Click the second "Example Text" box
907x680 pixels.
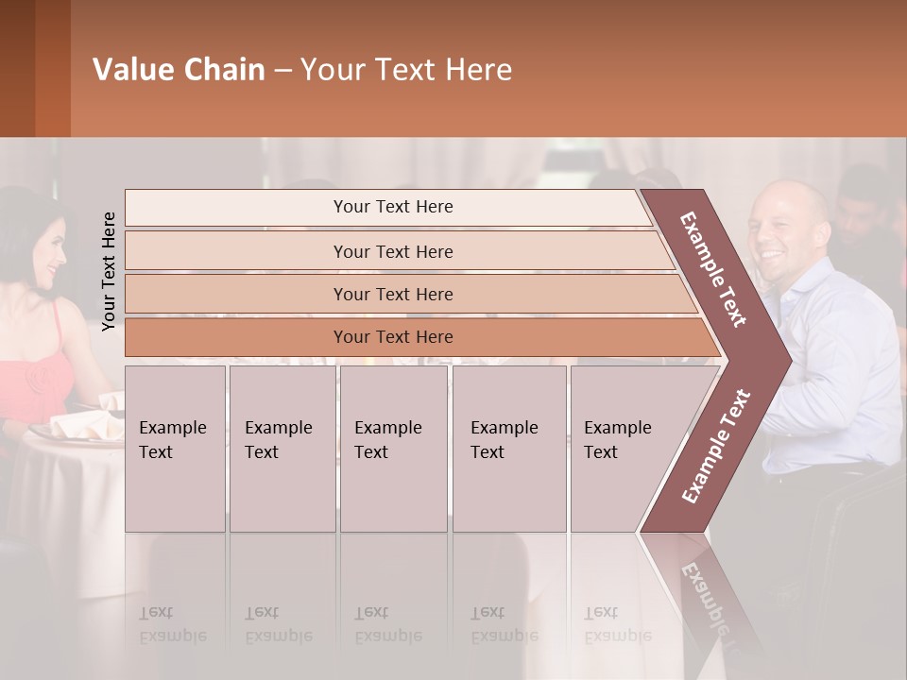(x=282, y=449)
